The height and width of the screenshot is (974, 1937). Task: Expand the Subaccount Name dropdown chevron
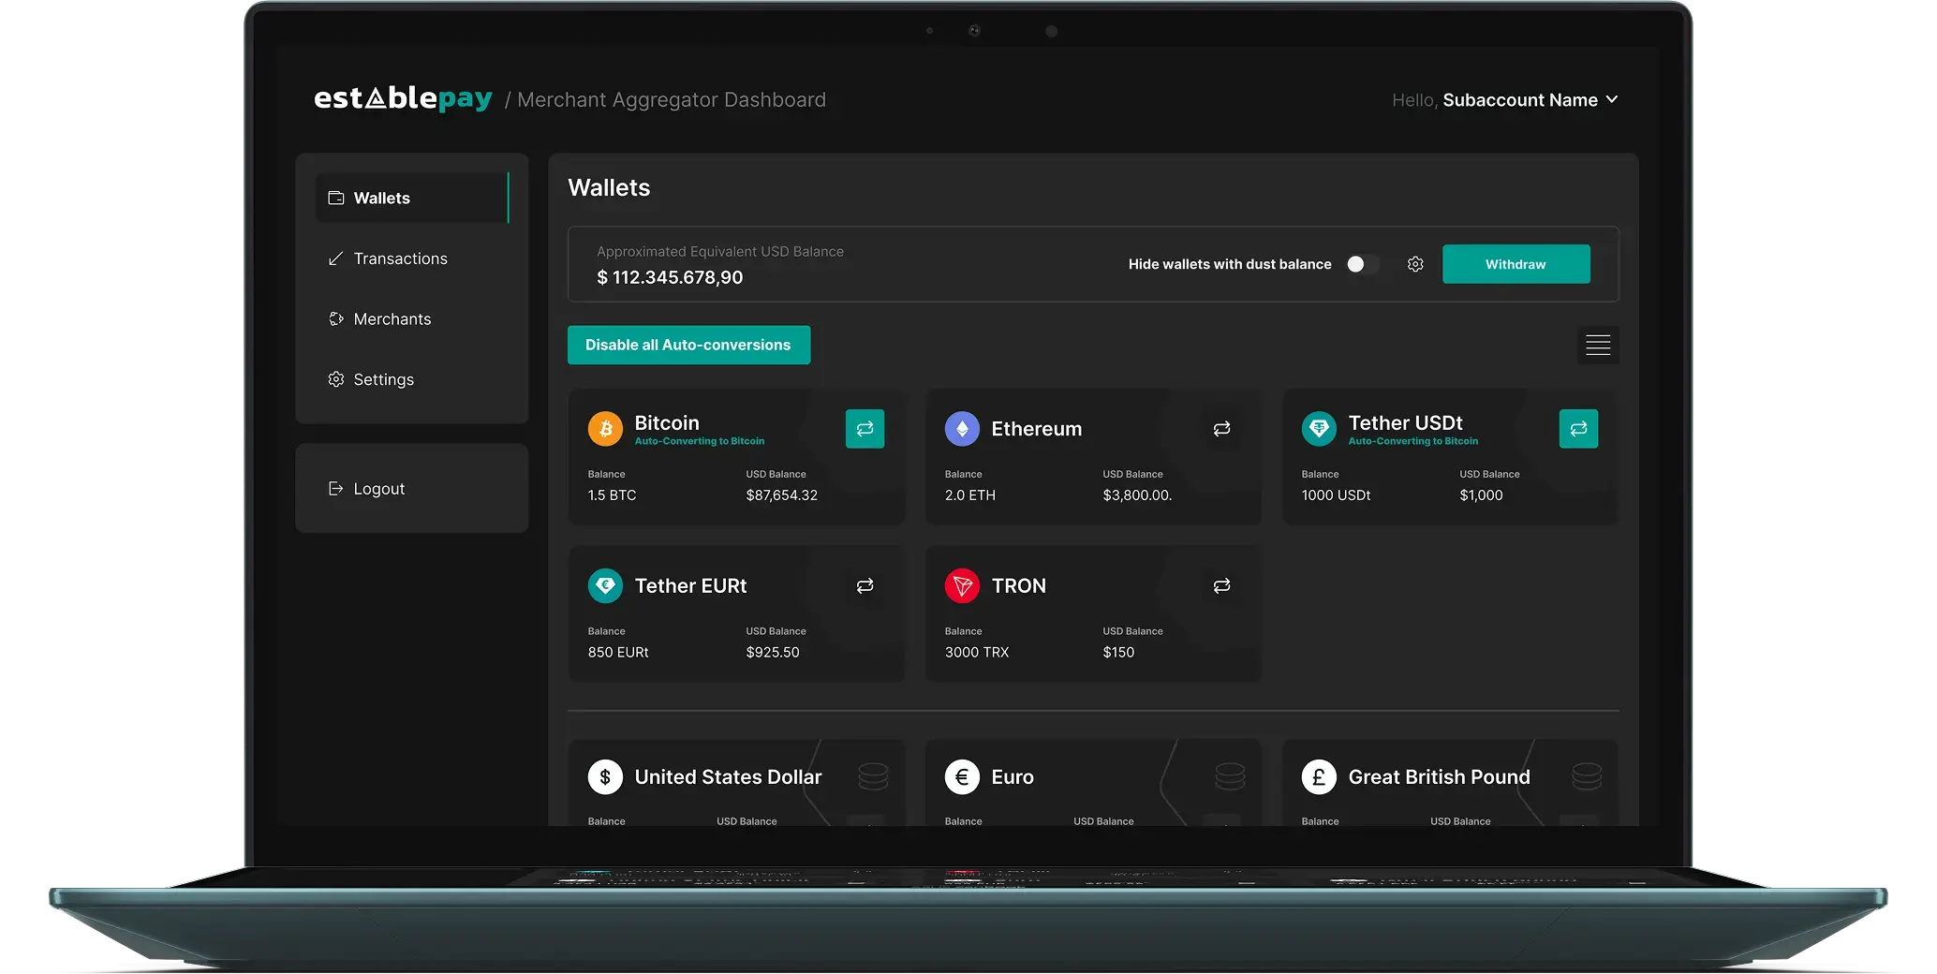click(1612, 100)
